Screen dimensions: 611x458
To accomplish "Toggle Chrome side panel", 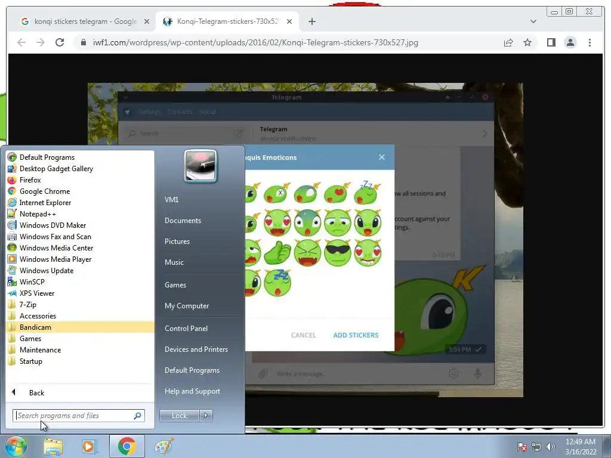I will click(x=551, y=42).
